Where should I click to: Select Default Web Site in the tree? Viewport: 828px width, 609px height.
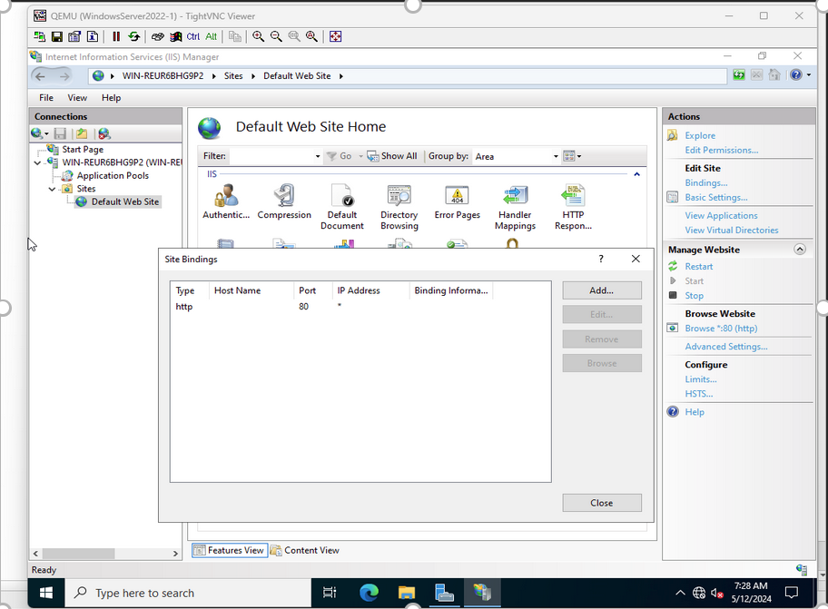click(125, 201)
